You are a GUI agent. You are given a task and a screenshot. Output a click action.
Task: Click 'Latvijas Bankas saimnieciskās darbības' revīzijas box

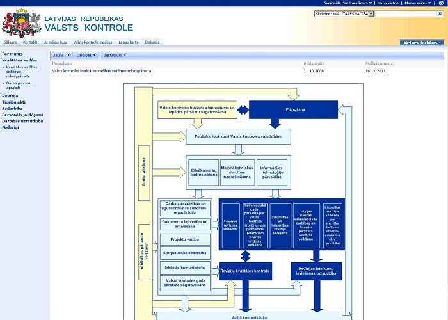[307, 225]
